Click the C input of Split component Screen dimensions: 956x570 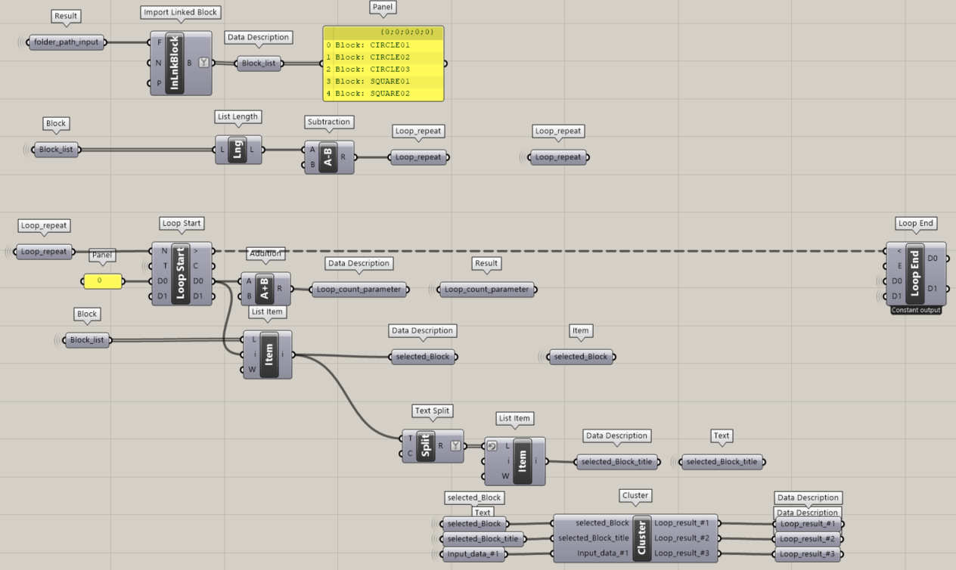pyautogui.click(x=410, y=454)
